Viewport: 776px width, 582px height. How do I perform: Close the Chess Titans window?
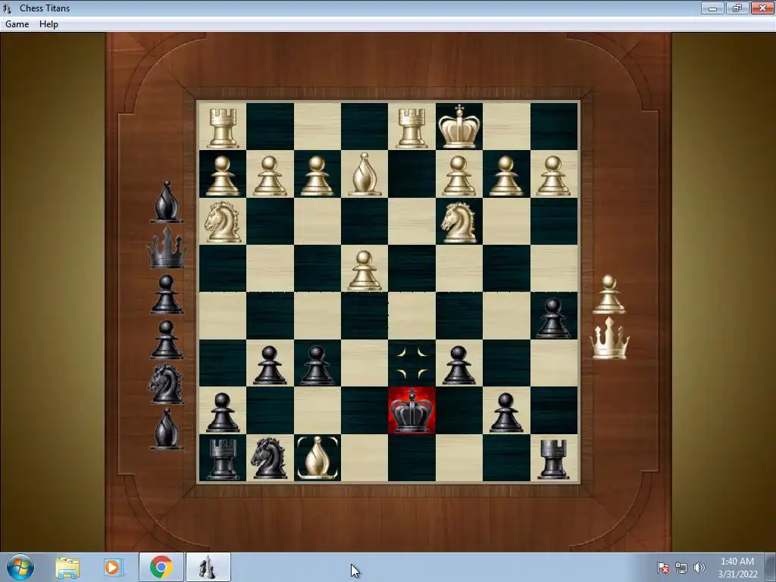tap(762, 8)
